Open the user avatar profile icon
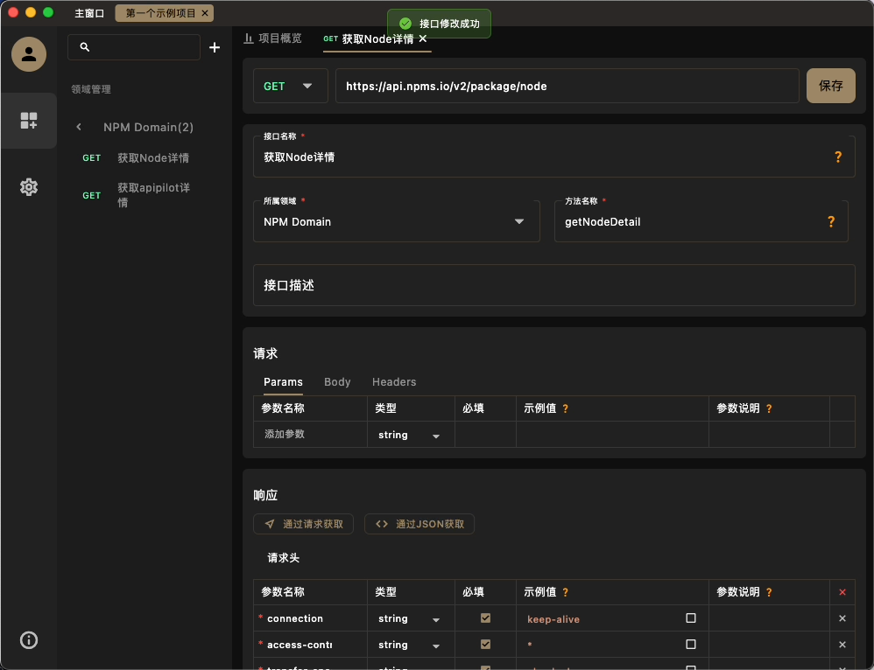 tap(29, 54)
